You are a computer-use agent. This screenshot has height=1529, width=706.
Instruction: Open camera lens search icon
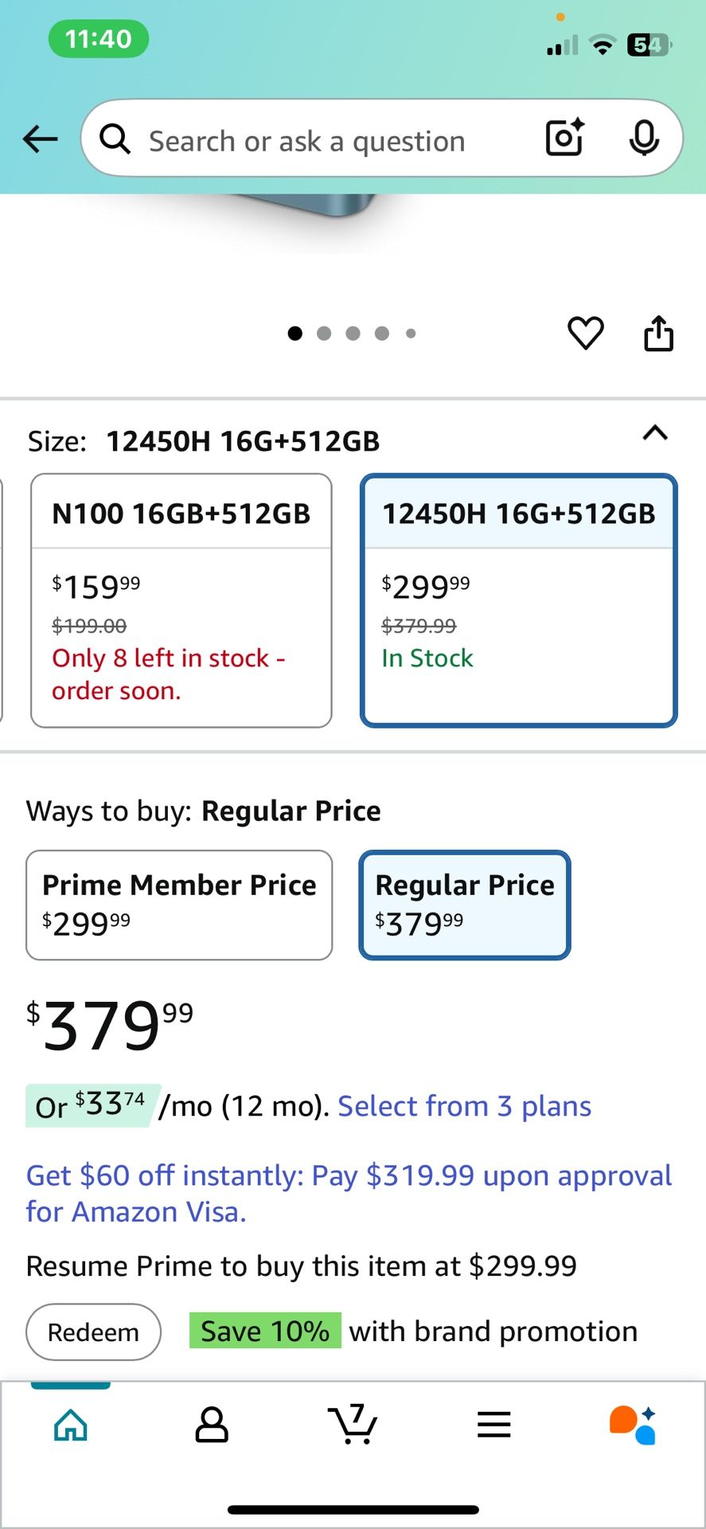(565, 138)
